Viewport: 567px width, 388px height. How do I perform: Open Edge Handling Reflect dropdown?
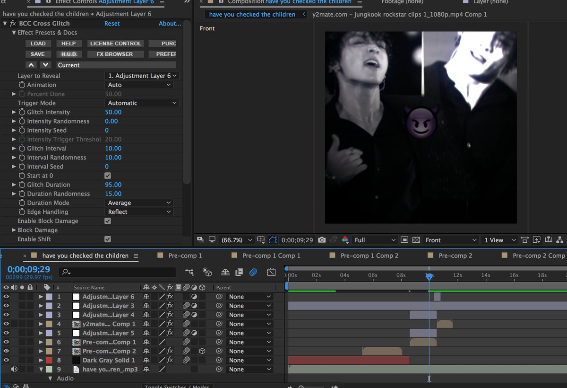click(x=139, y=212)
